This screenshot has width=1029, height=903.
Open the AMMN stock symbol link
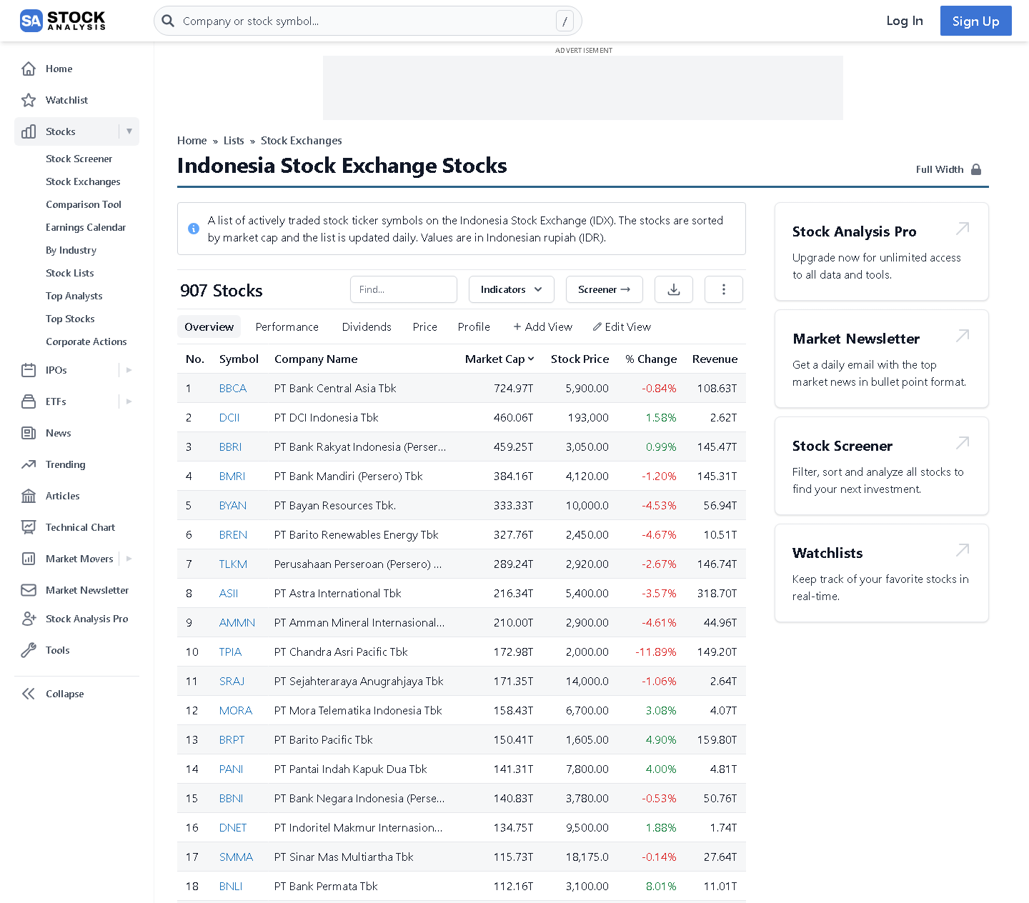[237, 622]
